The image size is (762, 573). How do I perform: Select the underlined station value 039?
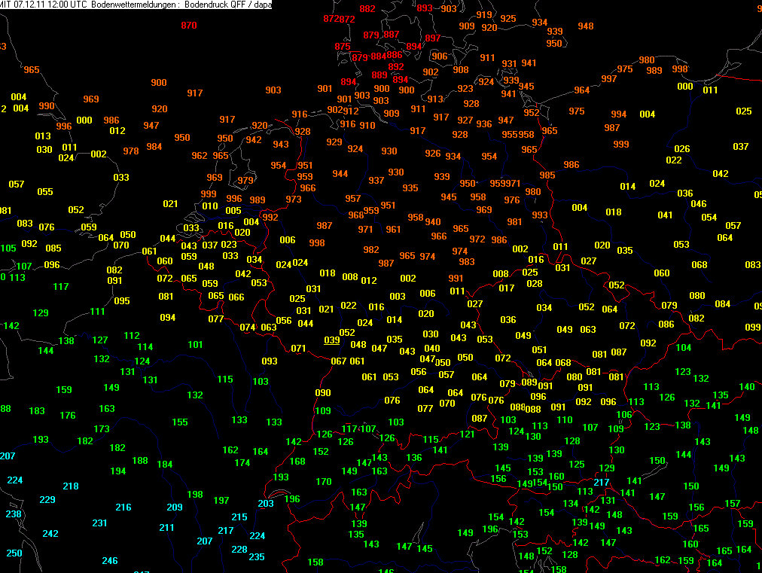(332, 340)
